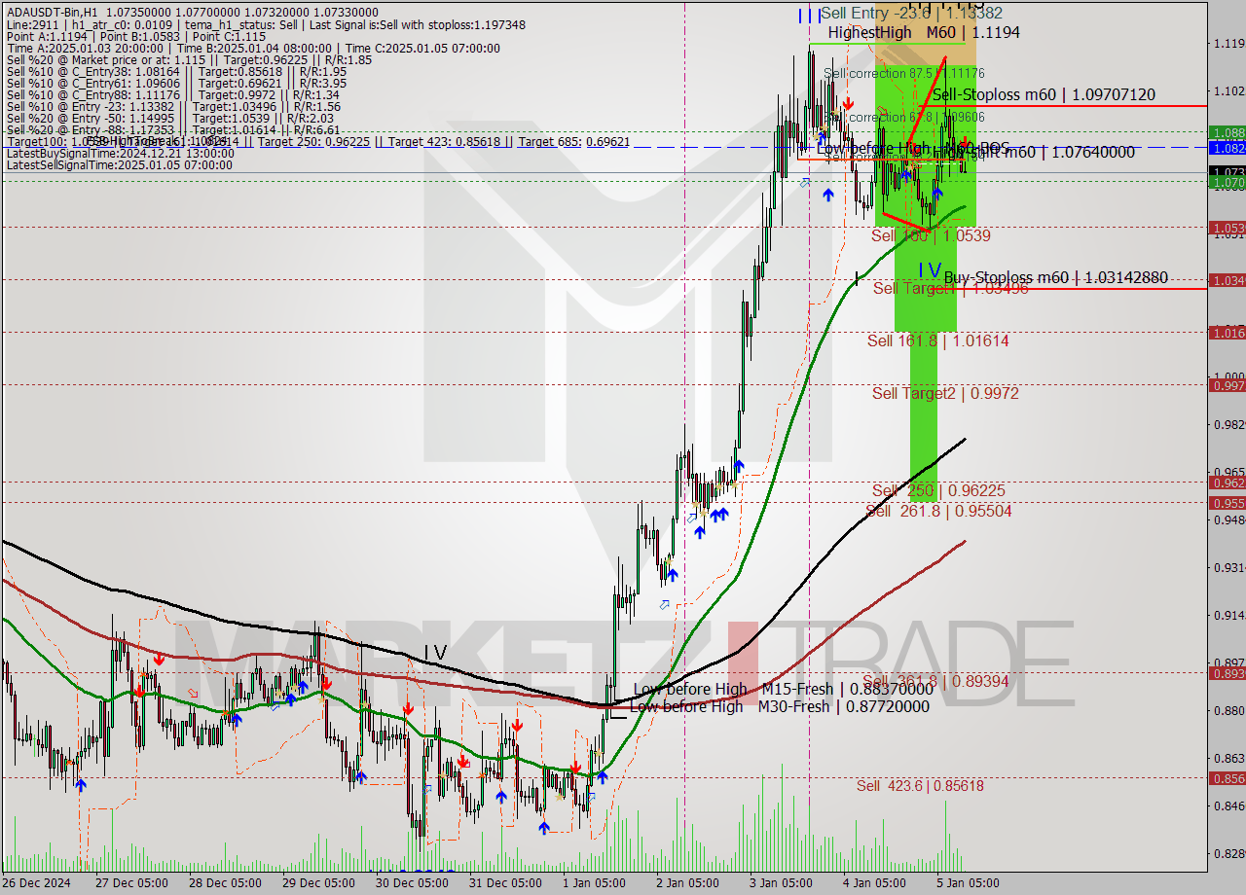Viewport: 1246px width, 895px height.
Task: Click the 0.931 price axis label
Action: click(x=1228, y=567)
